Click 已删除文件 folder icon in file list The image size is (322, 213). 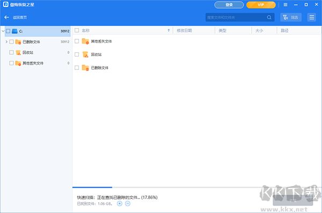[85, 67]
